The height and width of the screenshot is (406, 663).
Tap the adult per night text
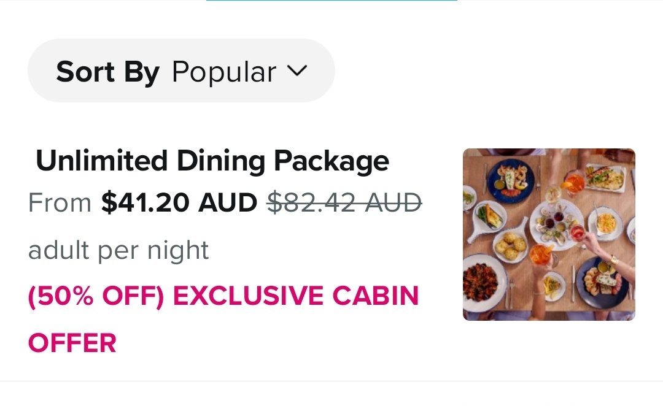click(x=118, y=250)
